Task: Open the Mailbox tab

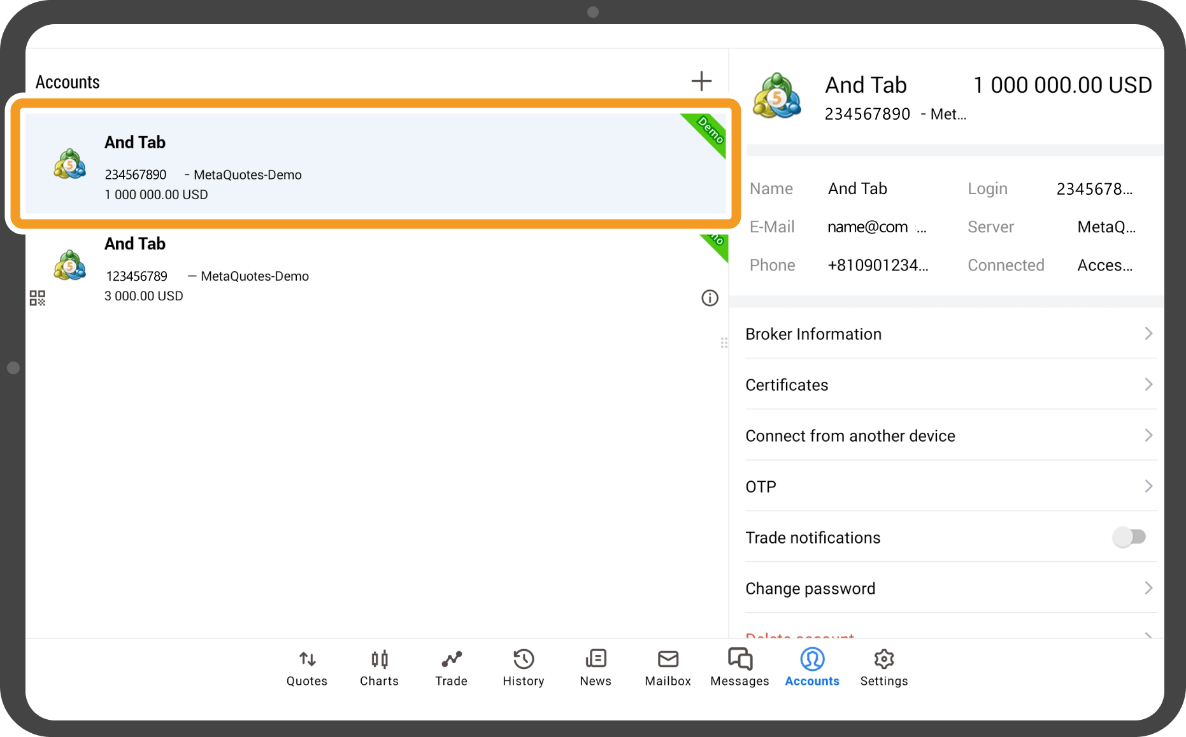Action: click(x=668, y=668)
